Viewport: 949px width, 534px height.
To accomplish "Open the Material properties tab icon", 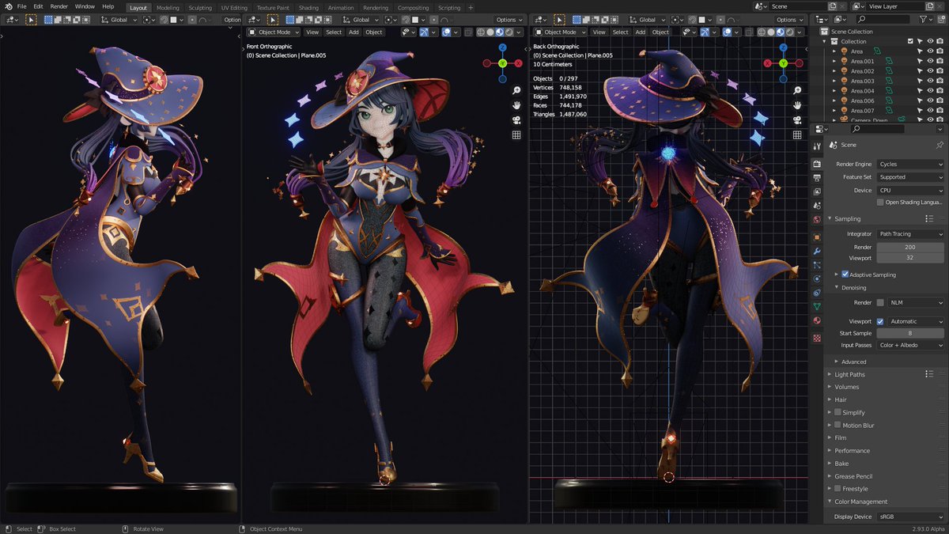I will [x=817, y=321].
